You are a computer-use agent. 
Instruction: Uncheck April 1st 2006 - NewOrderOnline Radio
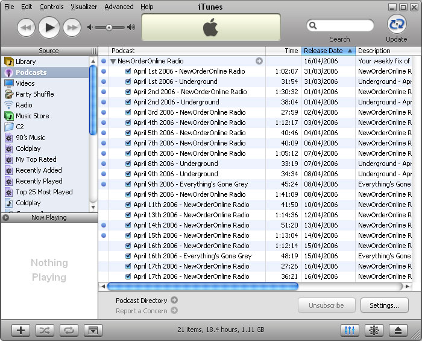coord(128,71)
